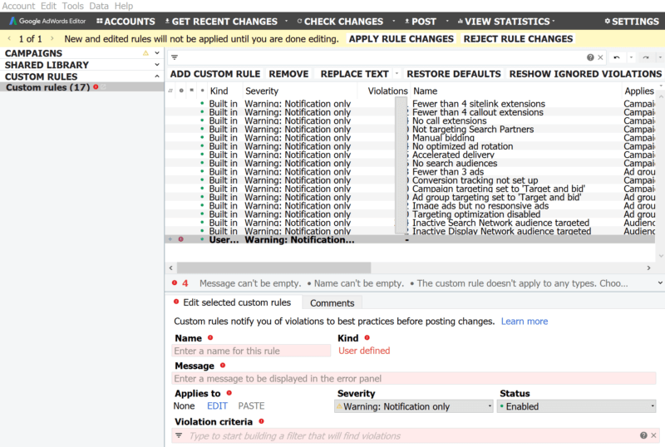Image resolution: width=665 pixels, height=447 pixels.
Task: Collapse the Custom Rules section
Action: click(x=156, y=76)
